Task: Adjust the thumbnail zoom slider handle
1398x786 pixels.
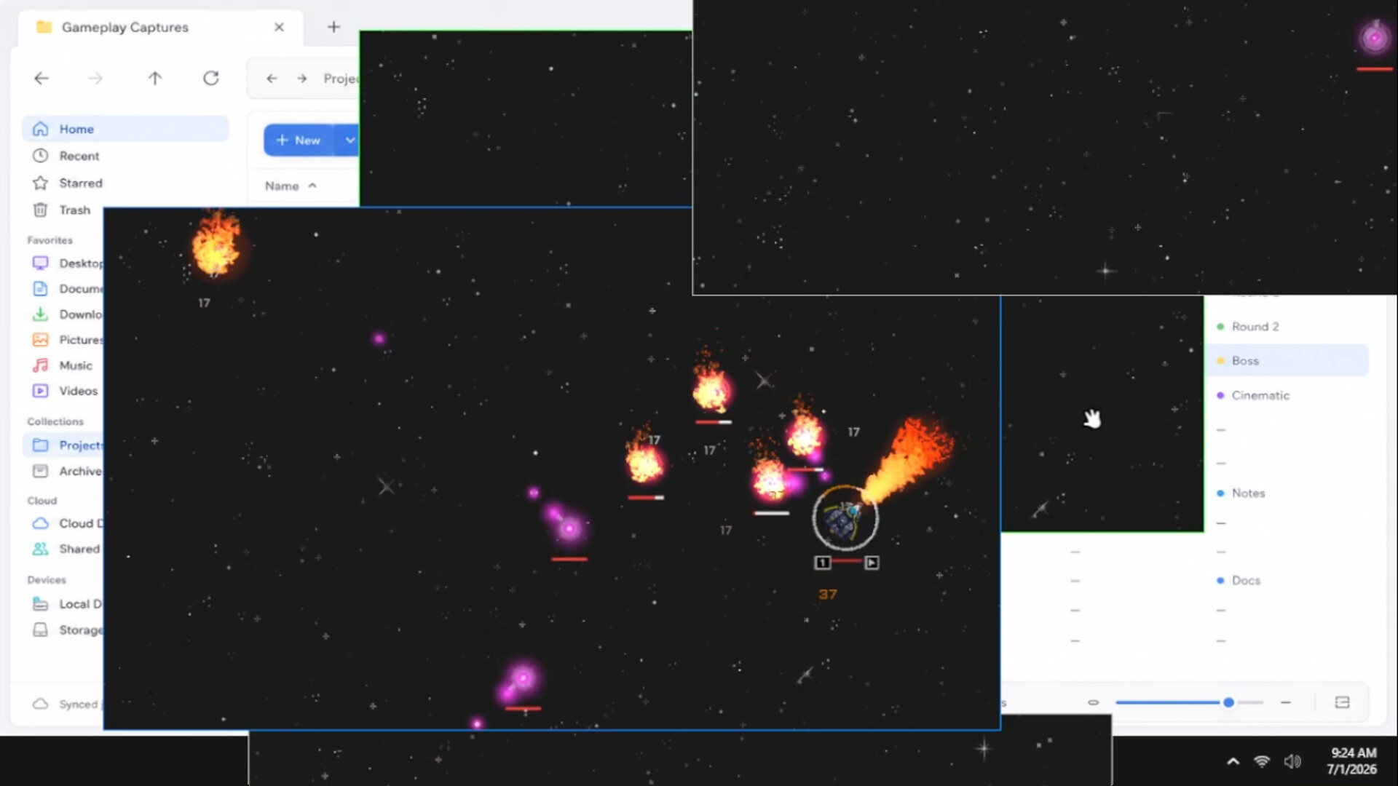Action: point(1228,702)
